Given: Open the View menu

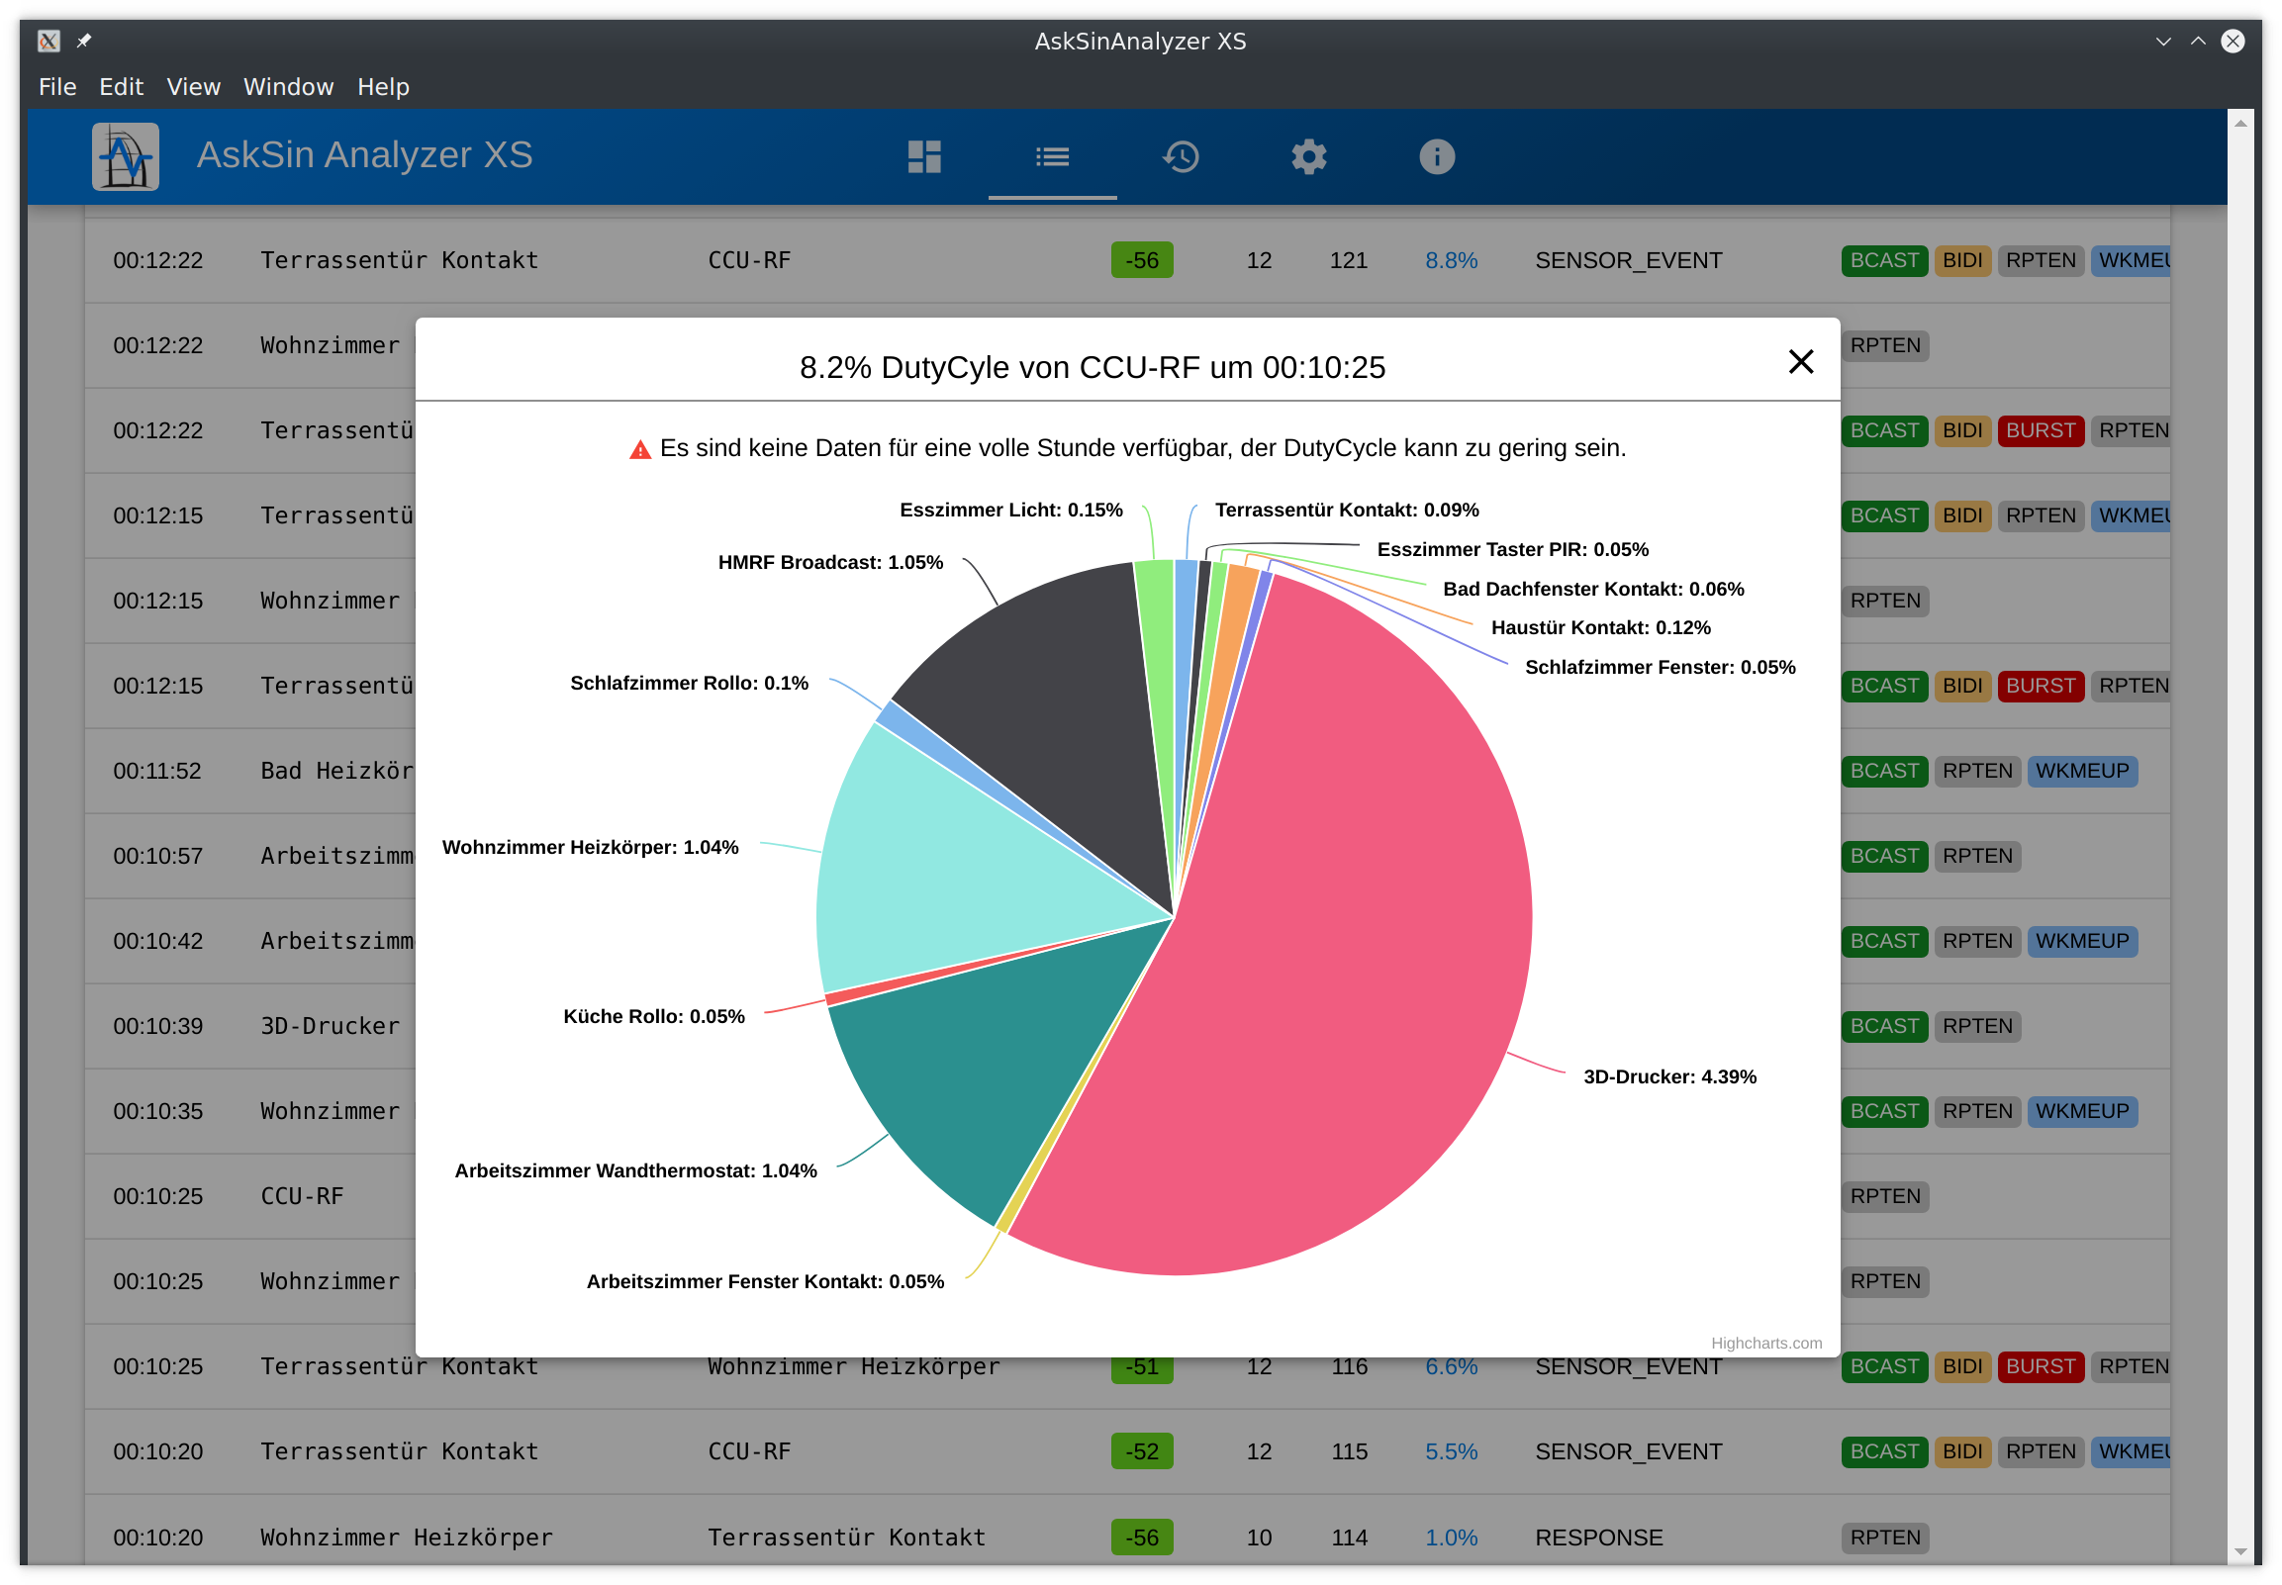Looking at the screenshot, I should [x=193, y=87].
